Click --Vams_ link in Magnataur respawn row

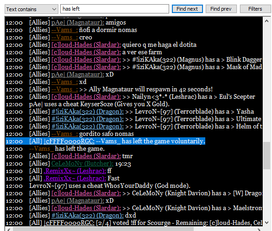click(64, 90)
